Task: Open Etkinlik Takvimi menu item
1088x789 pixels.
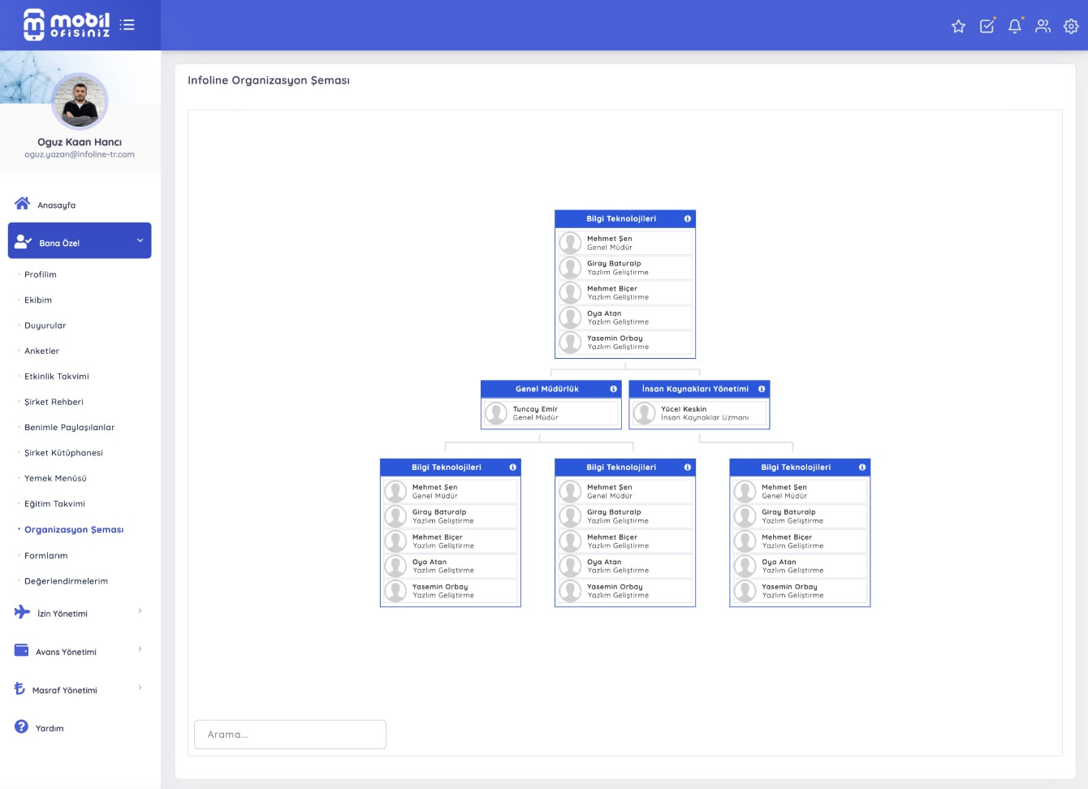Action: click(57, 377)
